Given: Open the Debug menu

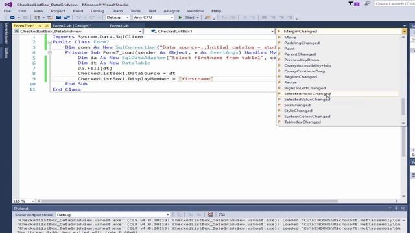Looking at the screenshot, I should (97, 11).
